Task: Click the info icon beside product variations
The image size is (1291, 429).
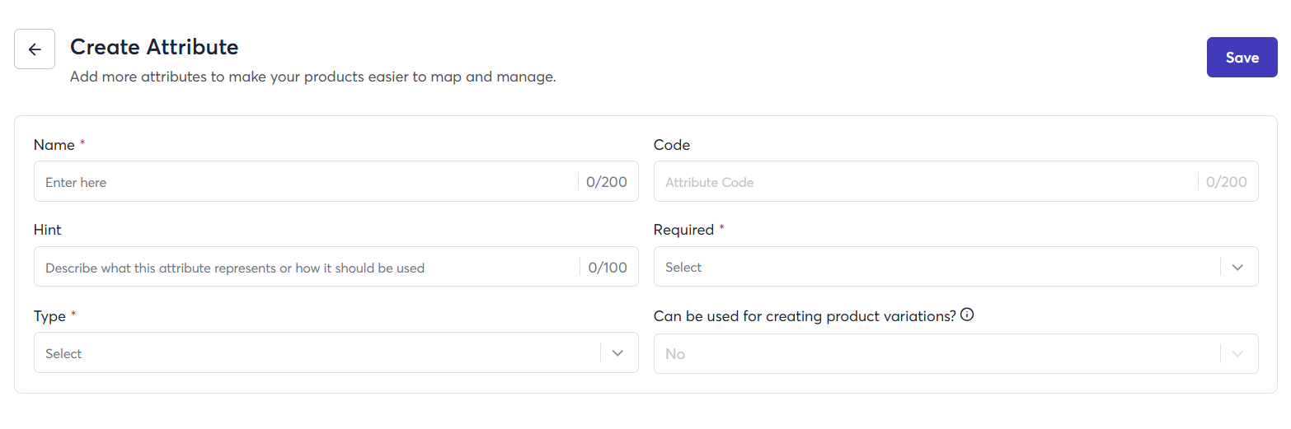Action: [968, 315]
